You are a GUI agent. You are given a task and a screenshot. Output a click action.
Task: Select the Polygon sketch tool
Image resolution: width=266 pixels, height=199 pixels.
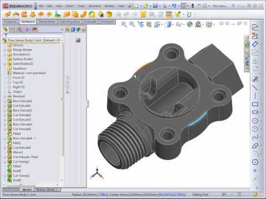click(x=255, y=162)
